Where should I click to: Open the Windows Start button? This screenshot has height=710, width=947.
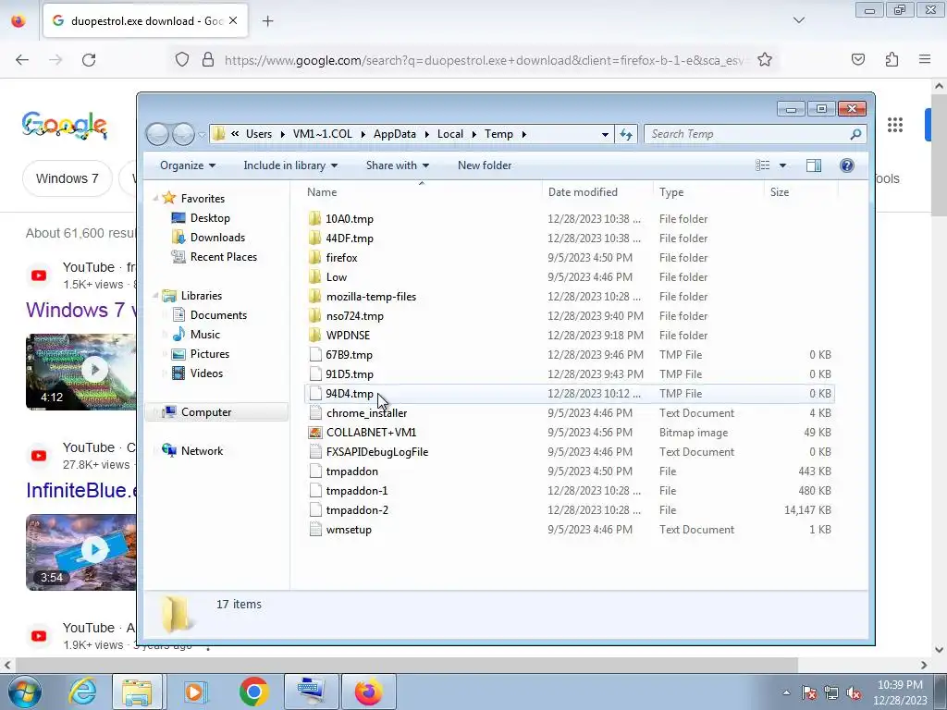(23, 692)
